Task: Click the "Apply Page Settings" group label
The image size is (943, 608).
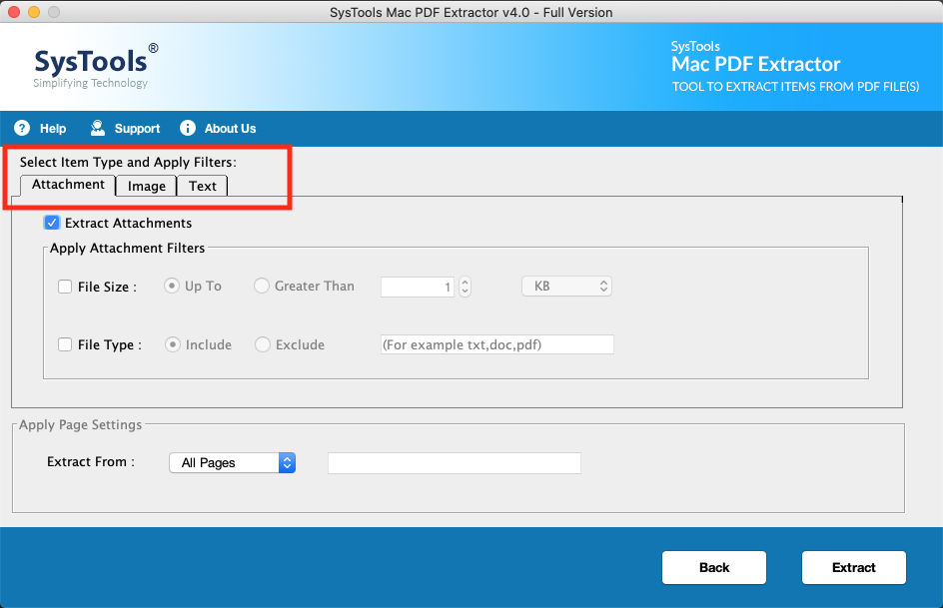Action: coord(81,424)
